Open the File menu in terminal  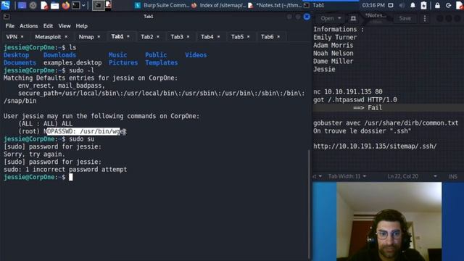[x=9, y=26]
